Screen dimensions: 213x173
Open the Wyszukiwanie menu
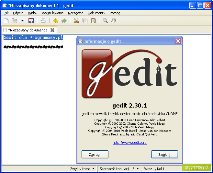(53, 13)
